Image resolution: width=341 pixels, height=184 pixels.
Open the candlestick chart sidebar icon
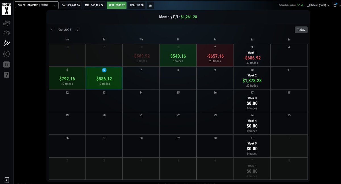click(x=7, y=23)
